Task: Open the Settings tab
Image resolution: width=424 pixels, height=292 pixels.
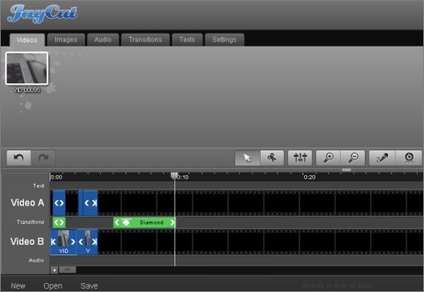Action: [225, 40]
